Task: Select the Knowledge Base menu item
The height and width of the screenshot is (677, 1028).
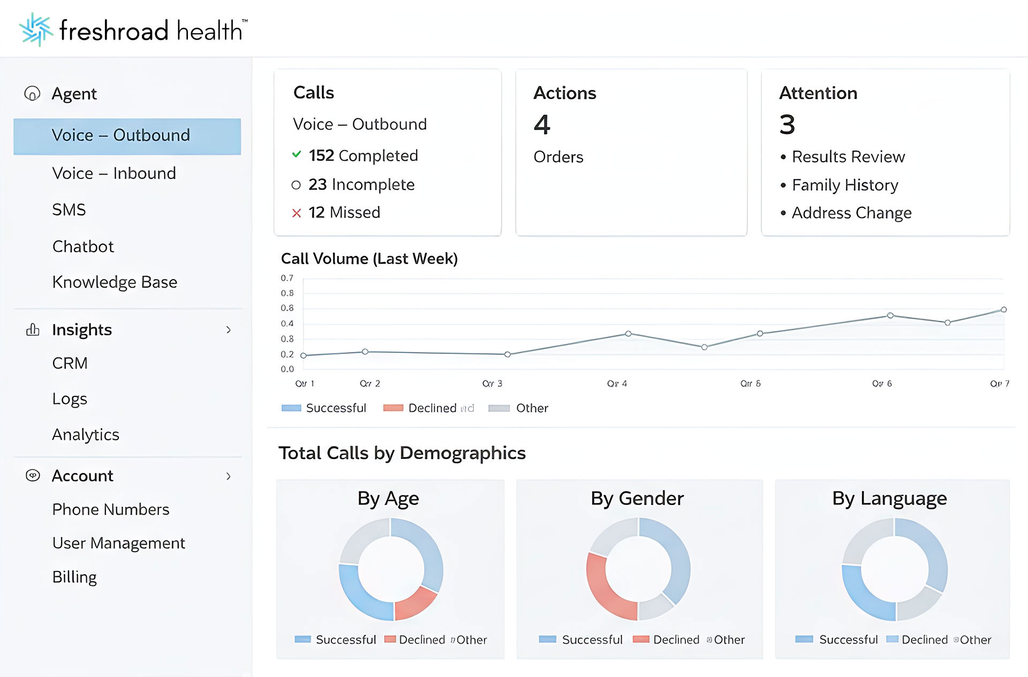Action: tap(115, 282)
